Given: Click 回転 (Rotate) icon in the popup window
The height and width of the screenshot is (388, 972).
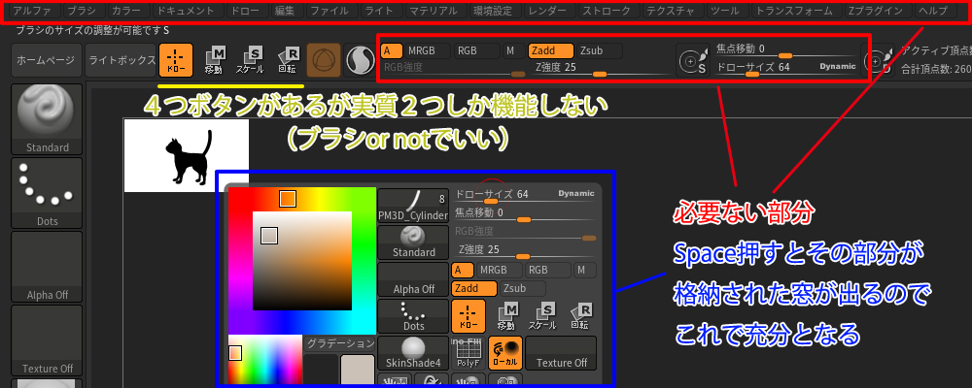Looking at the screenshot, I should 579,316.
